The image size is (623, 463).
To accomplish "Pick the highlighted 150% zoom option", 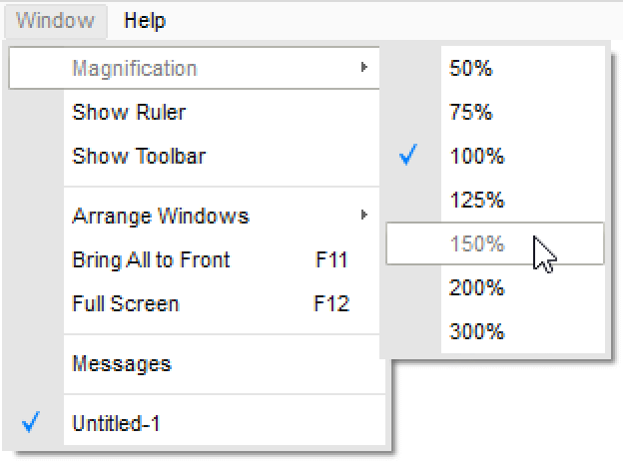I will click(477, 244).
